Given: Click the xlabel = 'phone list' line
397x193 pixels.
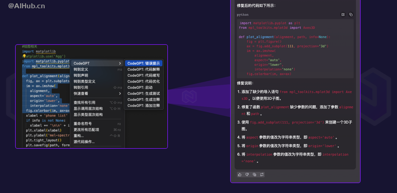Looking at the screenshot, I should tap(46, 115).
